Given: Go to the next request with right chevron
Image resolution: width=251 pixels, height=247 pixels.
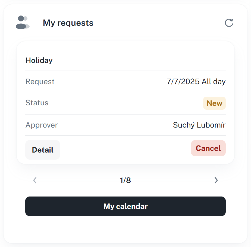Looking at the screenshot, I should pos(216,180).
